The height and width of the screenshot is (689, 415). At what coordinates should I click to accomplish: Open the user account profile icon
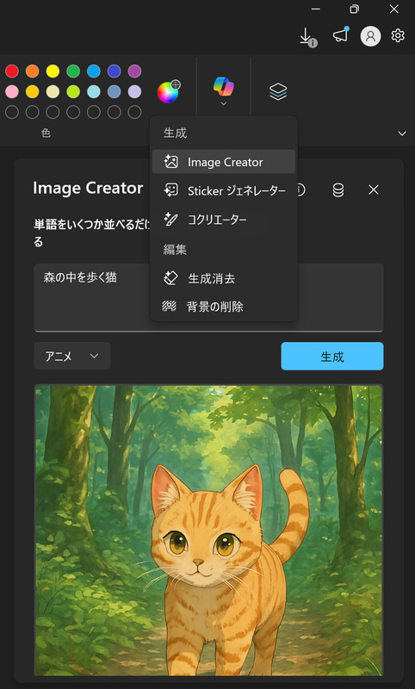click(x=370, y=36)
